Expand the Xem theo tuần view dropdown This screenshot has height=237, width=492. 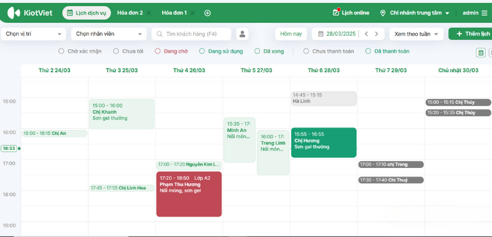417,34
